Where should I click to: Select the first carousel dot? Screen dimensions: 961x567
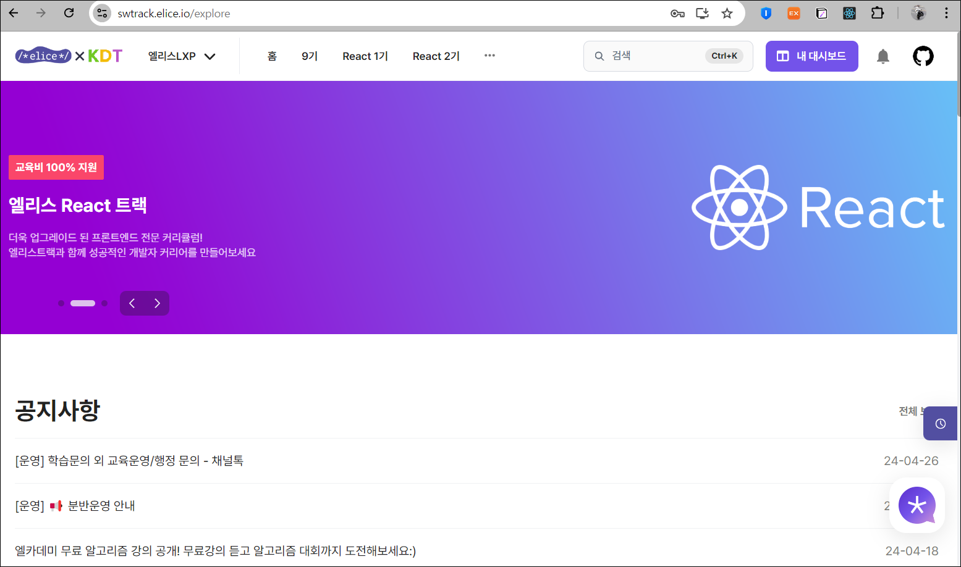point(61,303)
